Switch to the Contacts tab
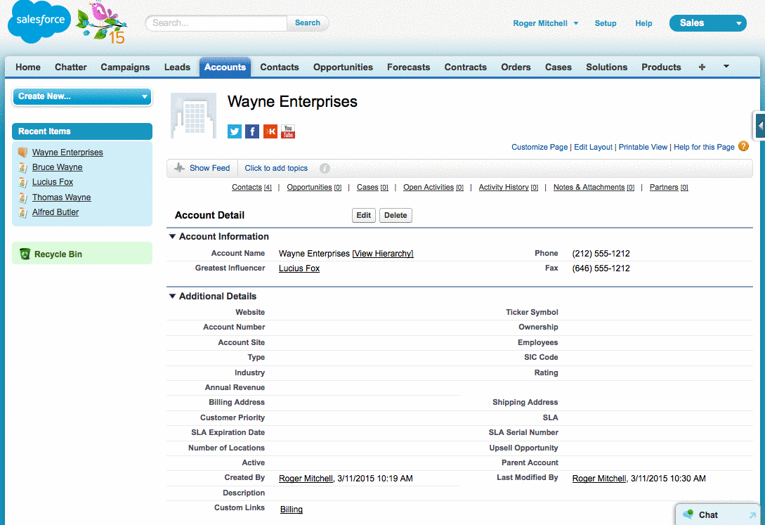Image resolution: width=765 pixels, height=525 pixels. point(280,67)
